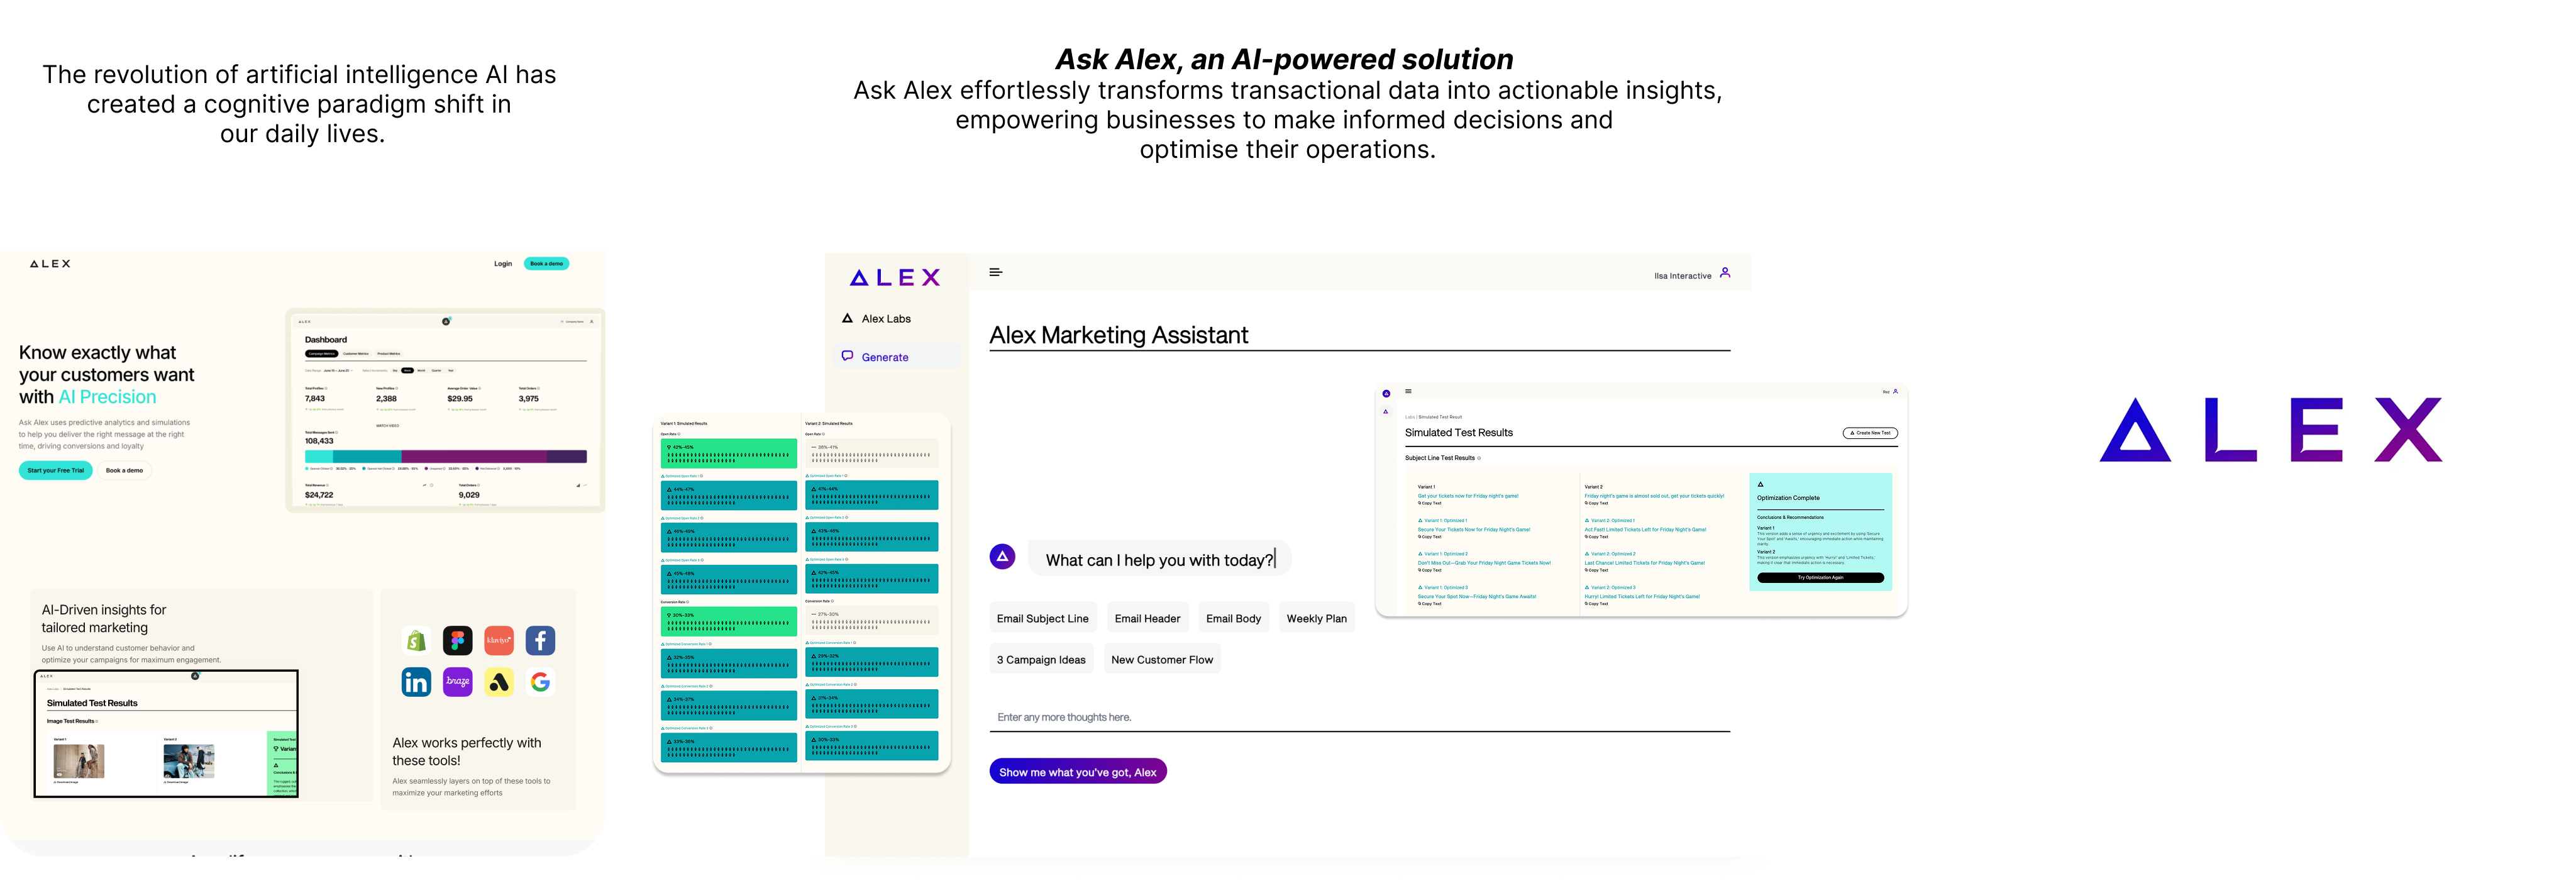Click the user profile icon beside Ilsa Interactive
This screenshot has width=2576, height=883.
pos(1725,273)
